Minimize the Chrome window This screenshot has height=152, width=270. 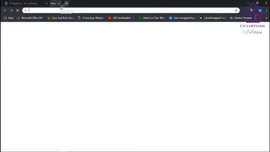tap(248, 3)
